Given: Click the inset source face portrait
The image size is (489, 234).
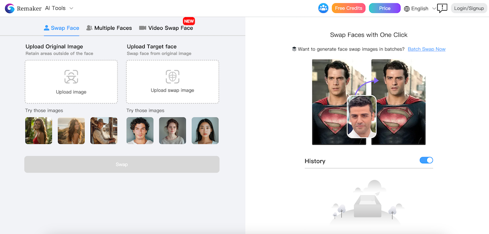Looking at the screenshot, I should tap(362, 117).
